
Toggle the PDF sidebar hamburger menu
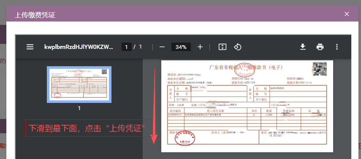[x=30, y=47]
